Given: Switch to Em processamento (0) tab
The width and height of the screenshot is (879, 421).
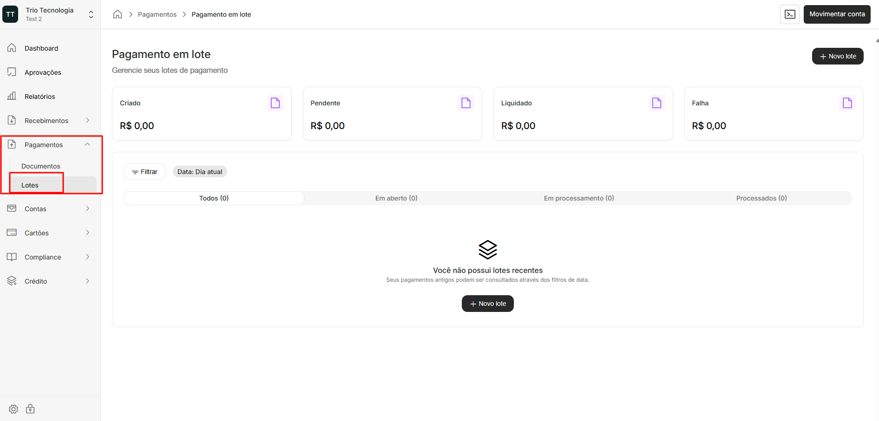Looking at the screenshot, I should 579,198.
